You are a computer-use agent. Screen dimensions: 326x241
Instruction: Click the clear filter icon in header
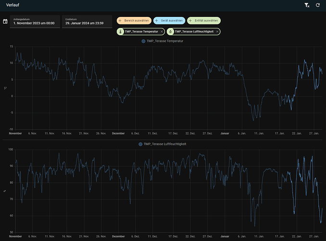coord(307,5)
